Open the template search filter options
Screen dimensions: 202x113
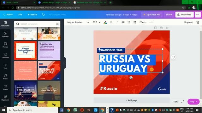point(57,24)
